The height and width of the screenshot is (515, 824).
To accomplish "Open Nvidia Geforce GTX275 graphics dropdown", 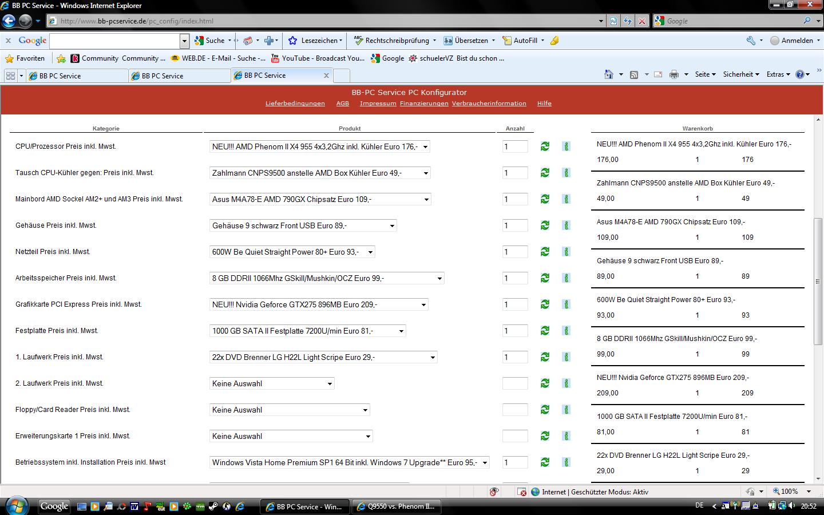I will pyautogui.click(x=319, y=304).
